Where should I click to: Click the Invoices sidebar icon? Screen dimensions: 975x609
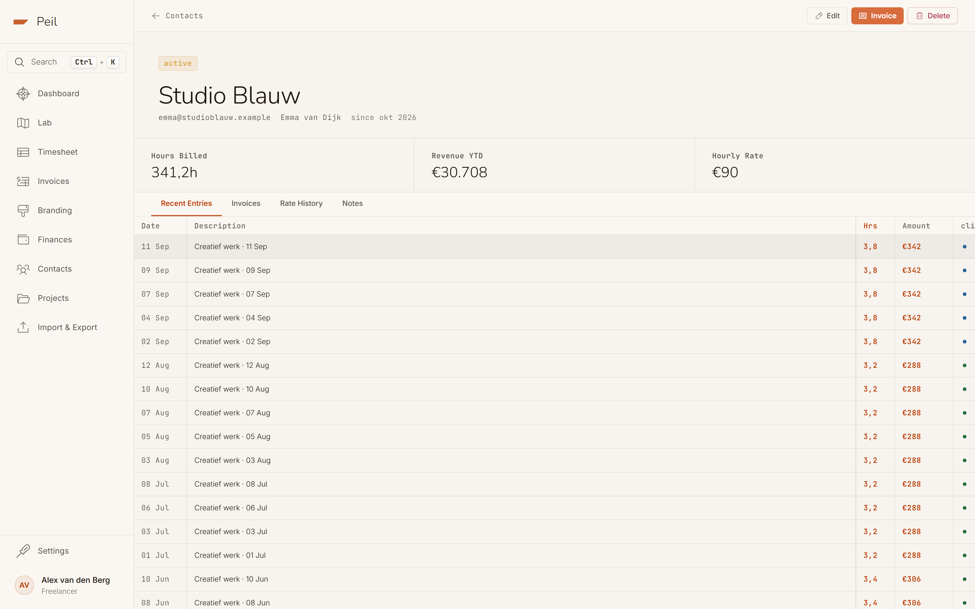point(23,181)
